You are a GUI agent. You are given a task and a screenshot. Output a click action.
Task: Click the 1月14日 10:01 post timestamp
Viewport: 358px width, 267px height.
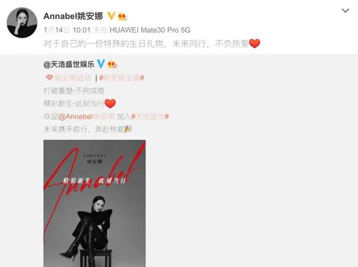67,30
